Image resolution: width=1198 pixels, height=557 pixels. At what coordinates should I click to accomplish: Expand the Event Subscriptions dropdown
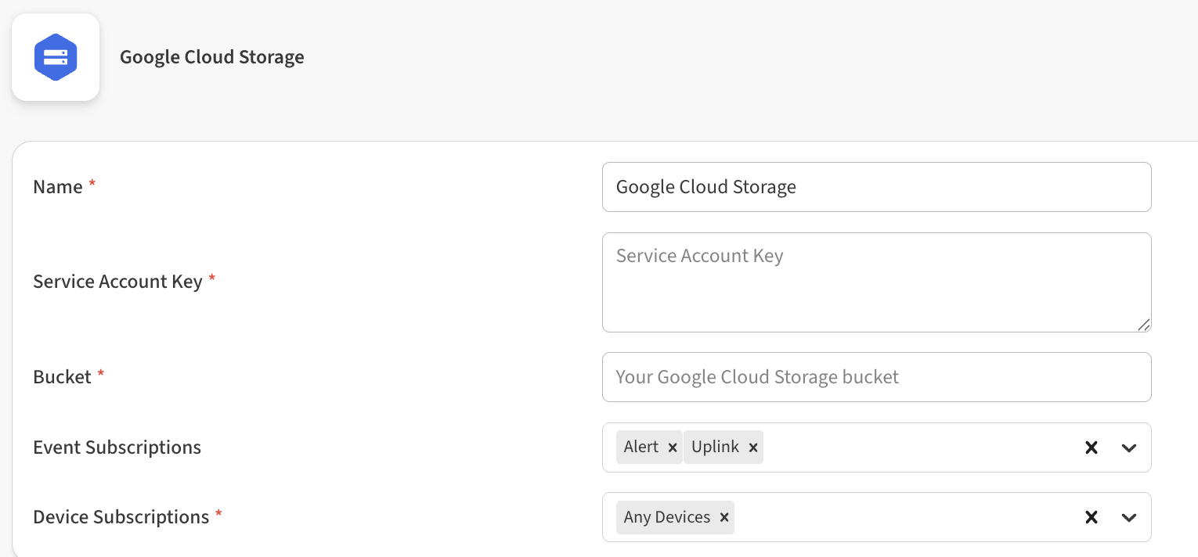click(1128, 447)
